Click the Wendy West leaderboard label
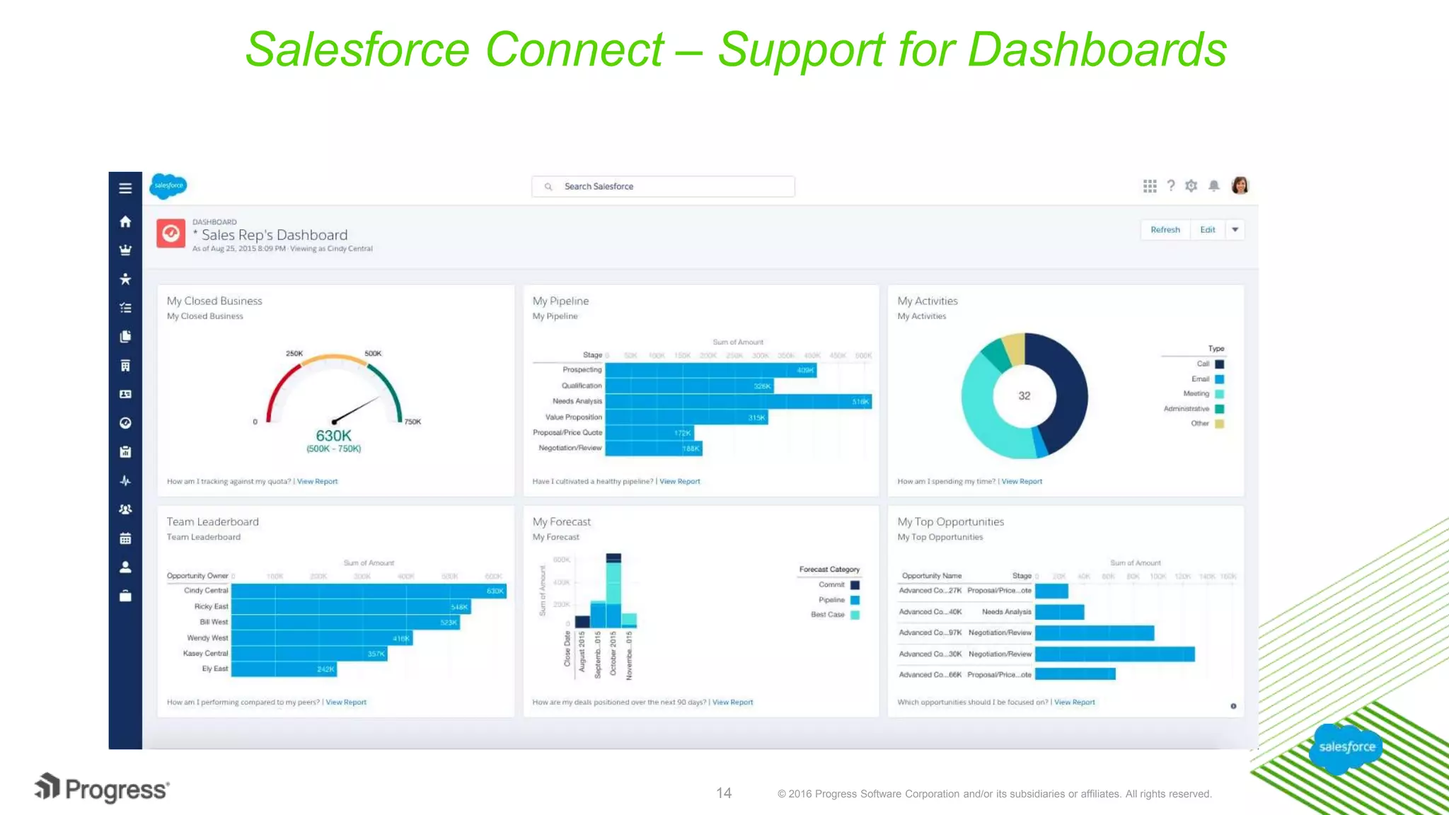Screen dimensions: 1449x815 tap(207, 638)
